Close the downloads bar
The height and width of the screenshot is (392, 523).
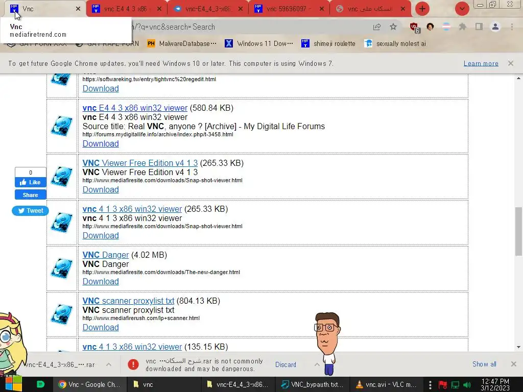click(x=514, y=364)
